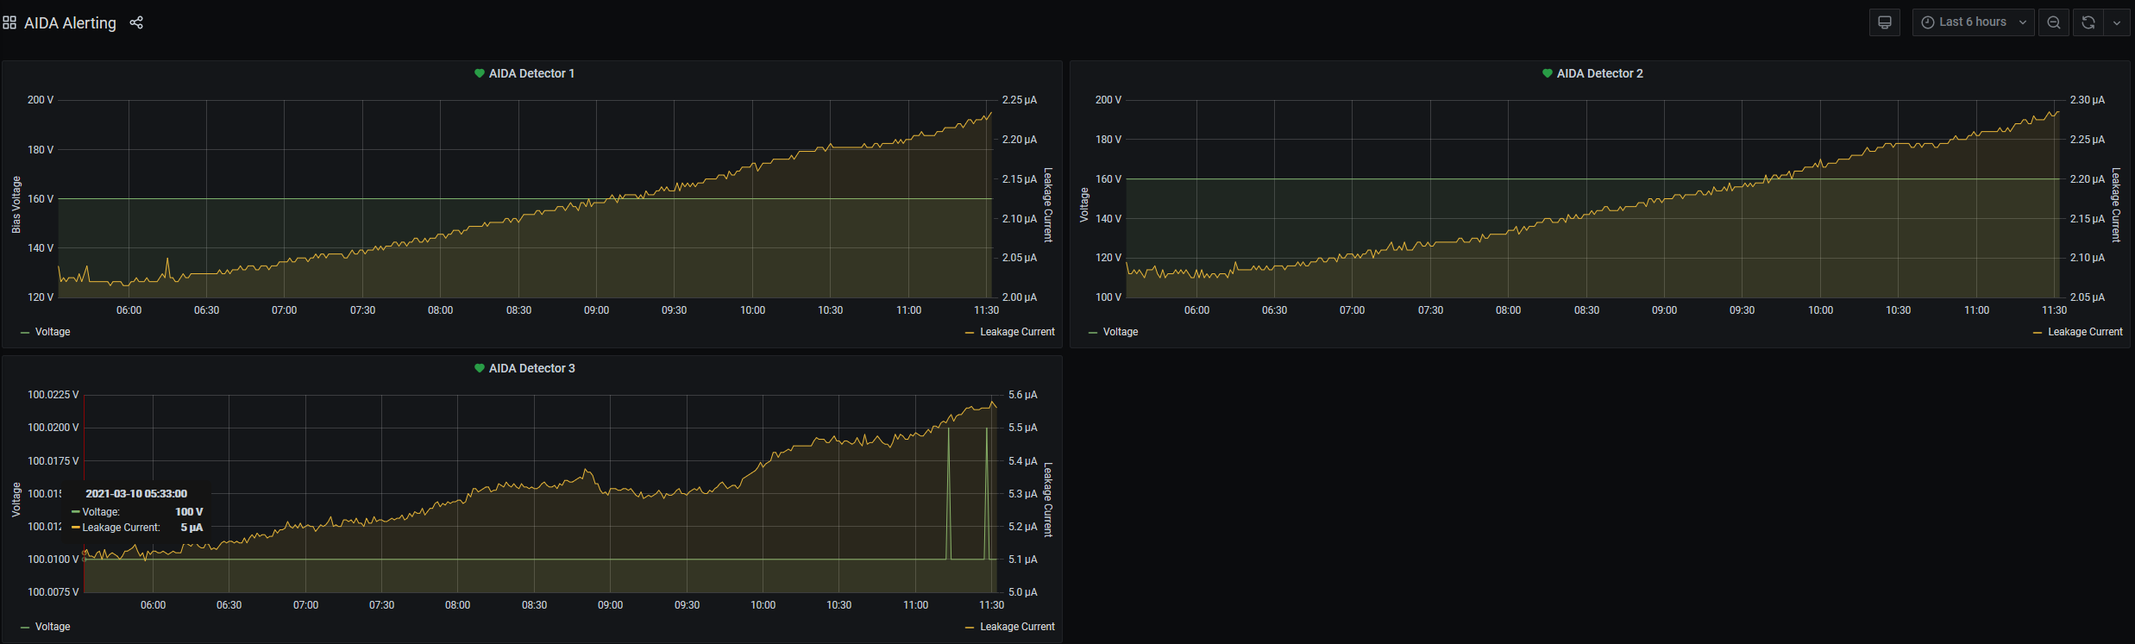This screenshot has height=644, width=2135.
Task: Click Voltage color line in Detector 1 legend
Action: tap(25, 333)
